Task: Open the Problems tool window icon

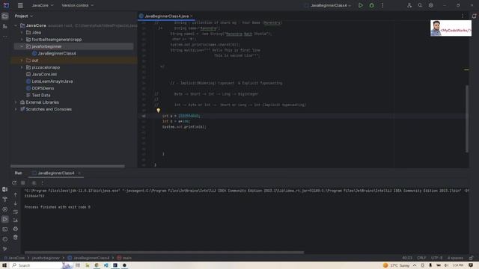Action: [x=5, y=239]
